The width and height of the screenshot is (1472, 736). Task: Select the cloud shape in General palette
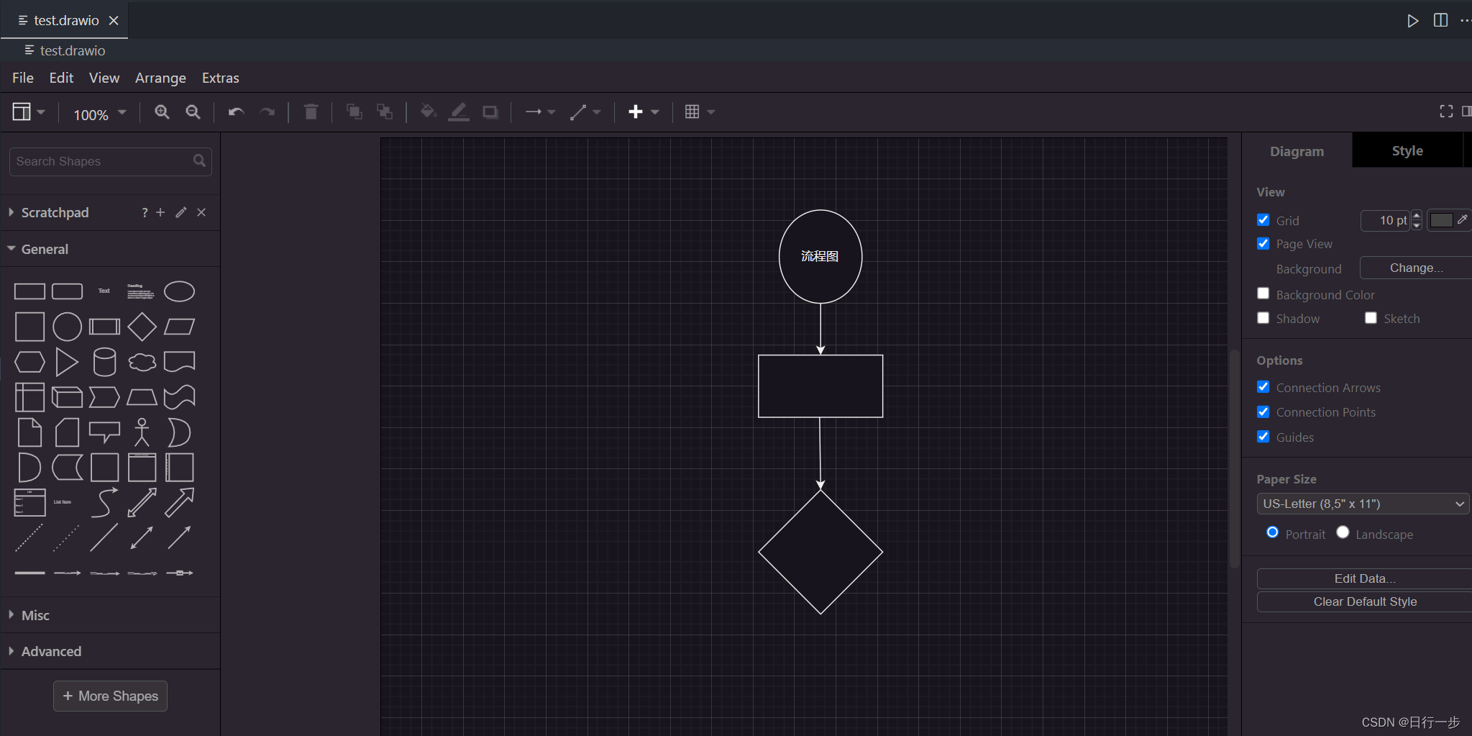coord(142,362)
